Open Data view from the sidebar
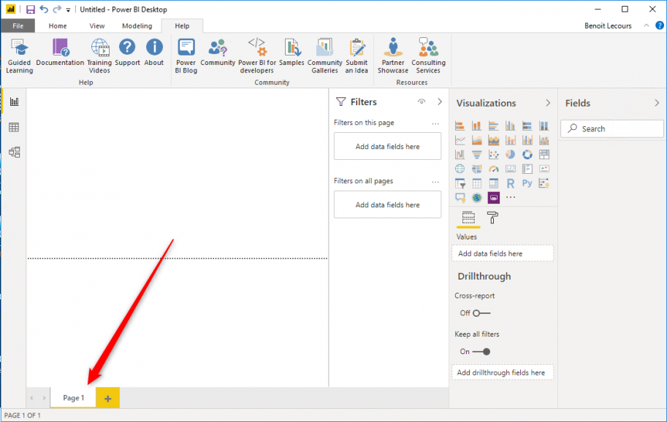 click(12, 126)
